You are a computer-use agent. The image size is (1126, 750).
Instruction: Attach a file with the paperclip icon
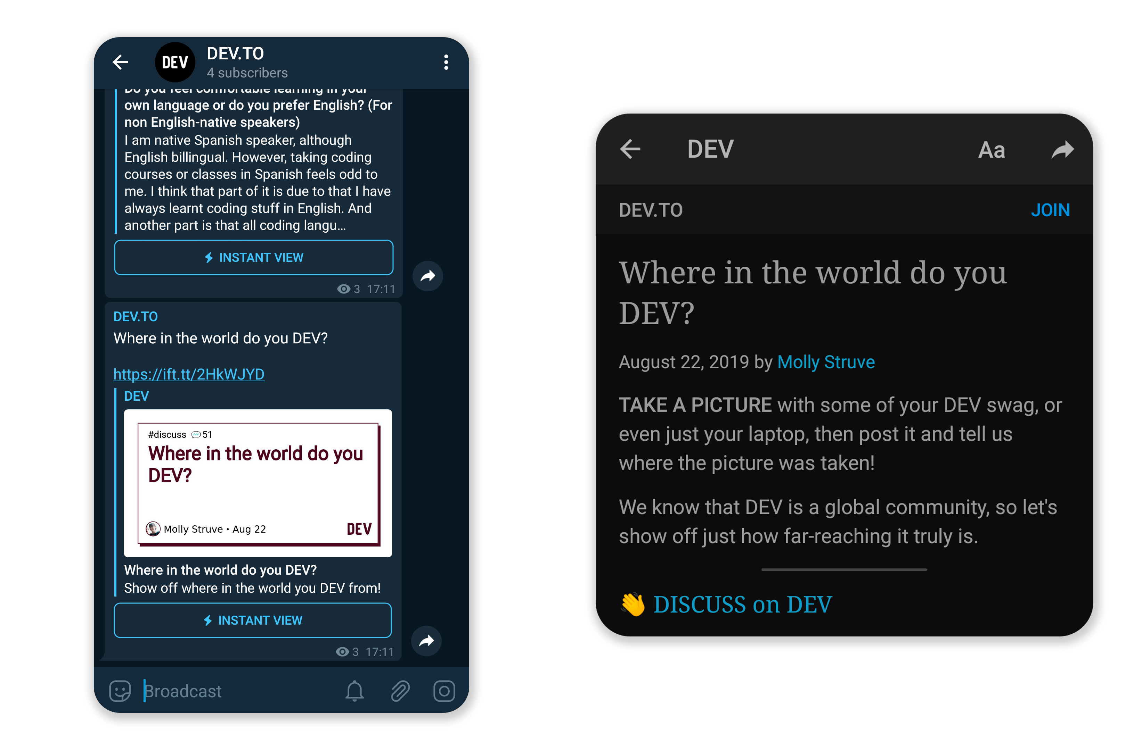click(400, 691)
